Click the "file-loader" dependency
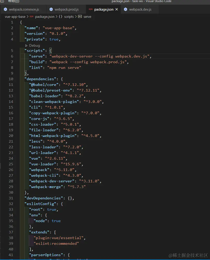 pos(44,130)
